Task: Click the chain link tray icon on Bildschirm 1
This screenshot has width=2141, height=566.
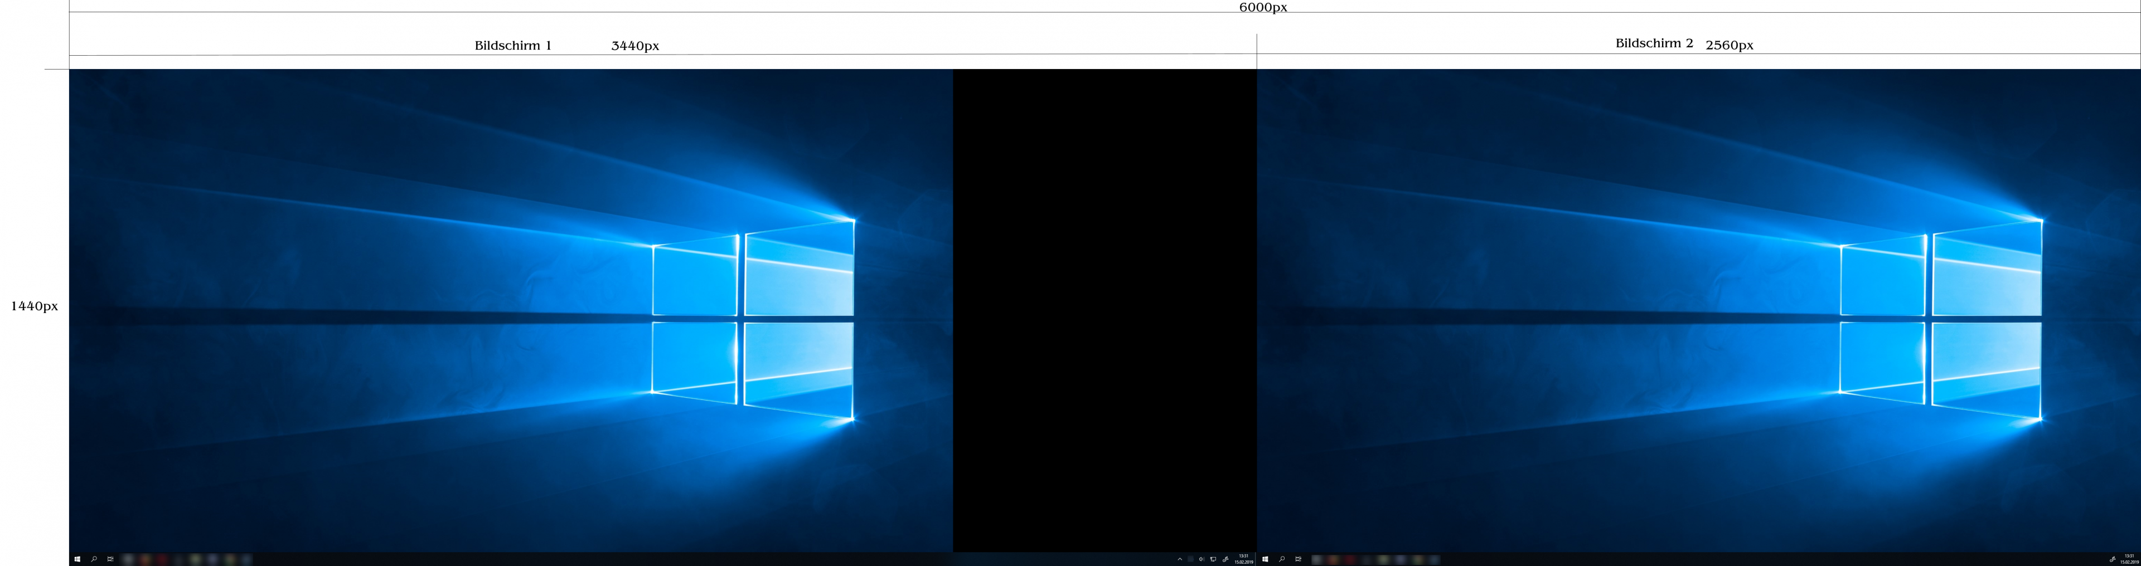Action: [1225, 559]
